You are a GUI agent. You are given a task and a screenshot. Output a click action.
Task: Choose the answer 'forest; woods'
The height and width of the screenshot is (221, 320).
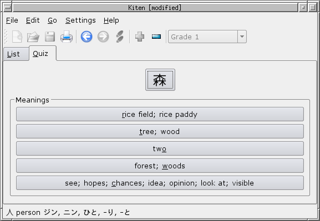(160, 166)
